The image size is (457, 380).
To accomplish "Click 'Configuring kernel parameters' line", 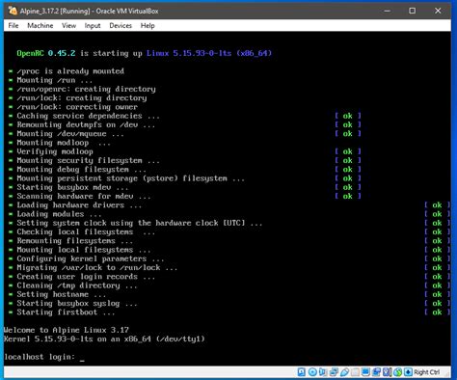I will (x=91, y=258).
